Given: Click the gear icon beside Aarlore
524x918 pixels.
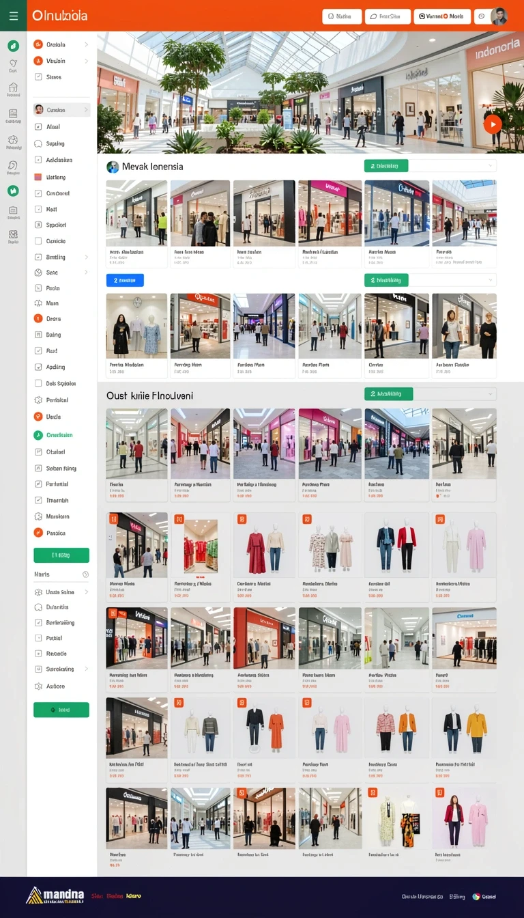Looking at the screenshot, I should [38, 686].
